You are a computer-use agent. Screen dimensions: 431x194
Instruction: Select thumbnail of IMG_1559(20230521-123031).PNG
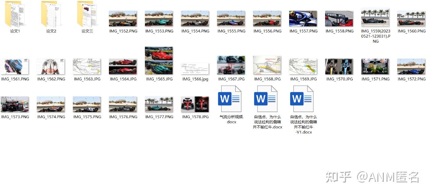click(375, 17)
